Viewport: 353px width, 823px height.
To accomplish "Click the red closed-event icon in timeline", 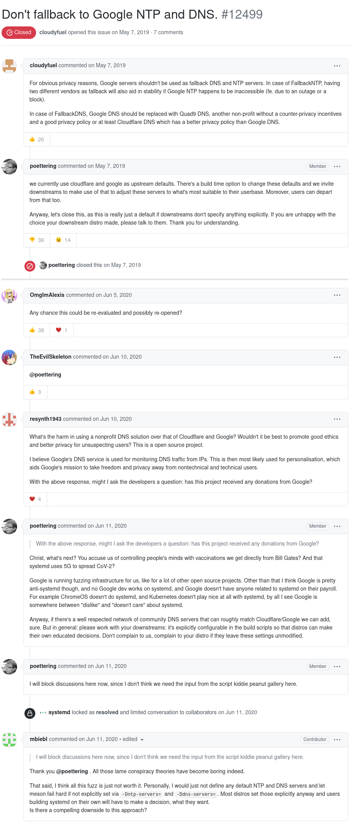I will click(30, 266).
